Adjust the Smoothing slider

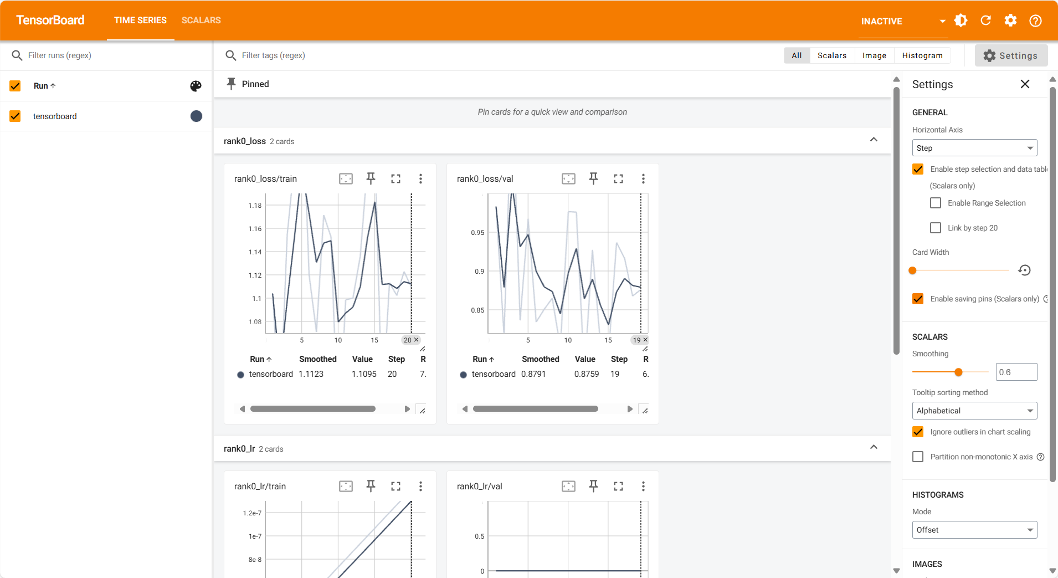click(x=950, y=372)
